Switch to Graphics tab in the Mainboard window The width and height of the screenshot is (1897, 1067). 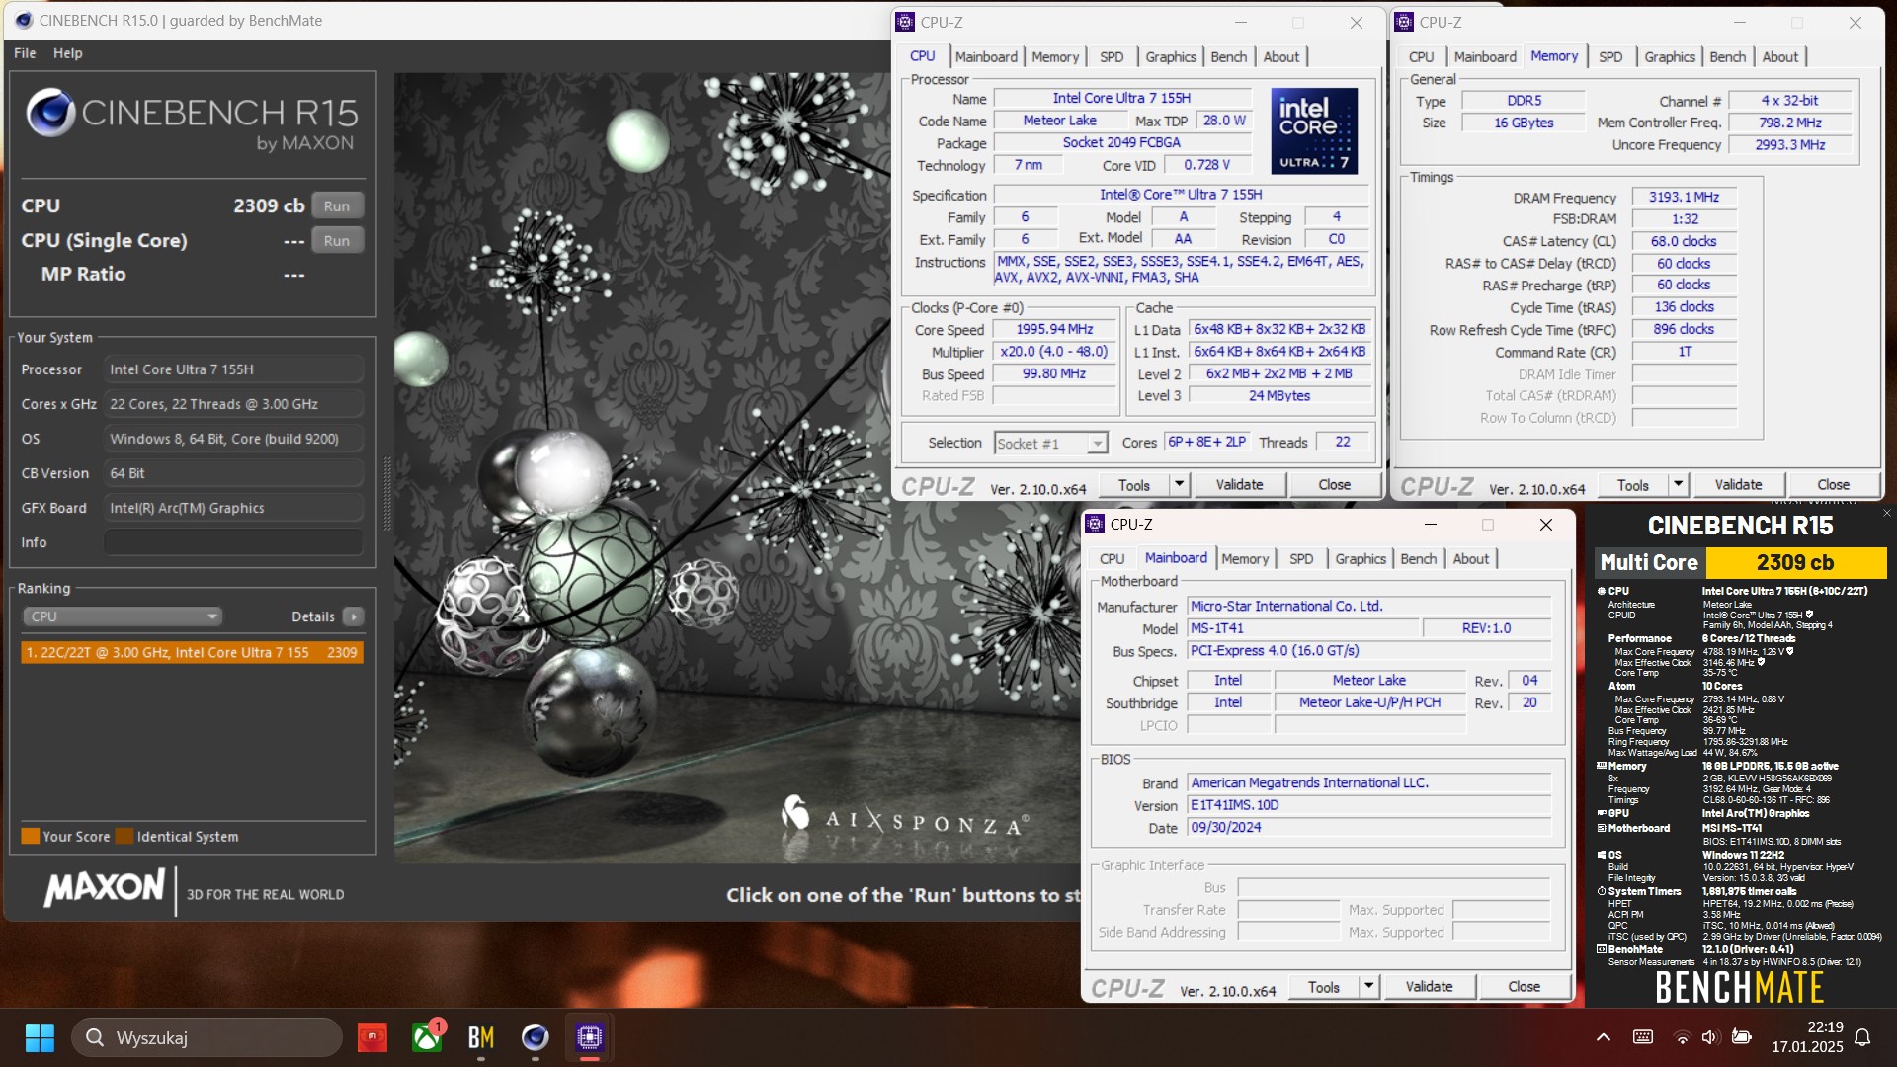tap(1361, 559)
